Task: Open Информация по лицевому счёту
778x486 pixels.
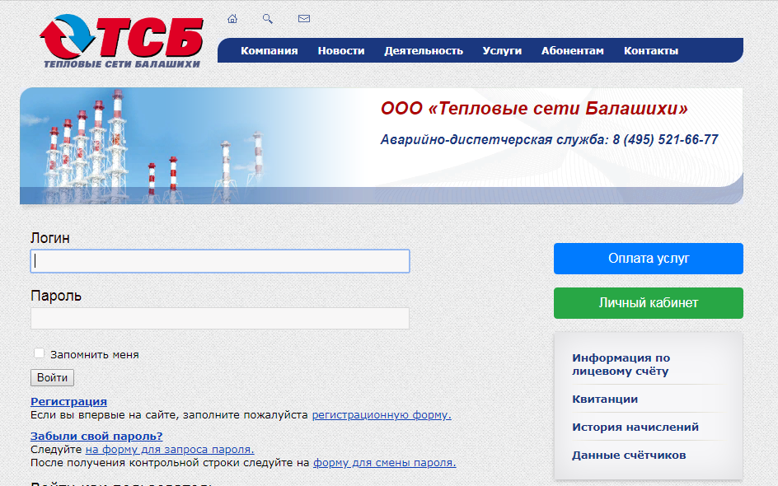Action: [621, 364]
